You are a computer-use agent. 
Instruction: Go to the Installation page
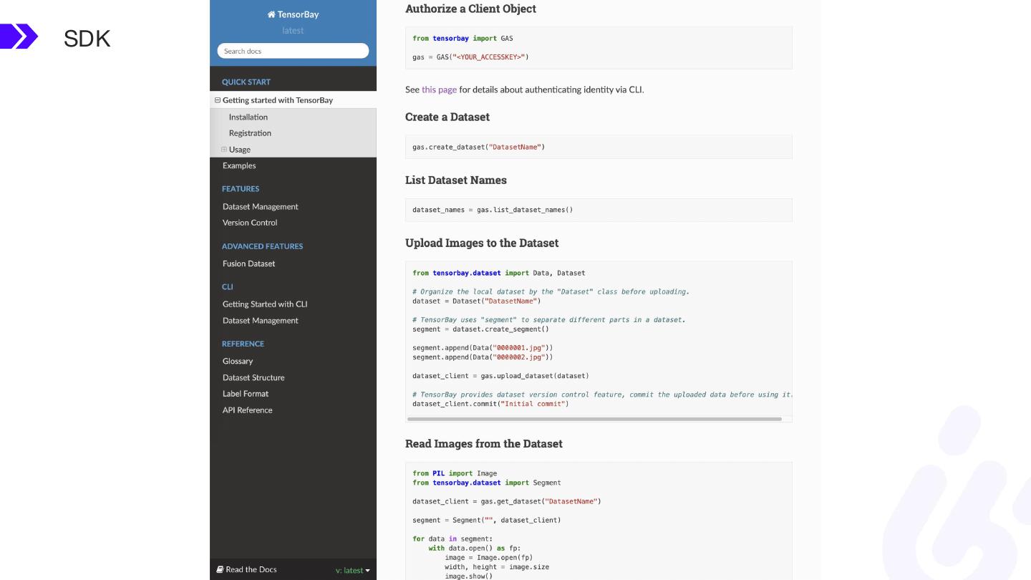pyautogui.click(x=248, y=117)
